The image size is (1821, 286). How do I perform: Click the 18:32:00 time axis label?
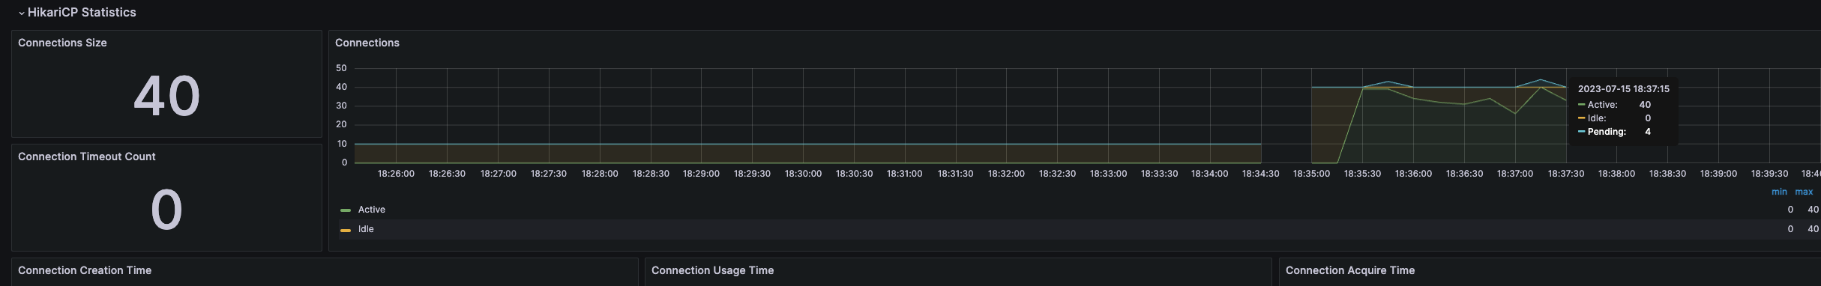tap(1006, 174)
